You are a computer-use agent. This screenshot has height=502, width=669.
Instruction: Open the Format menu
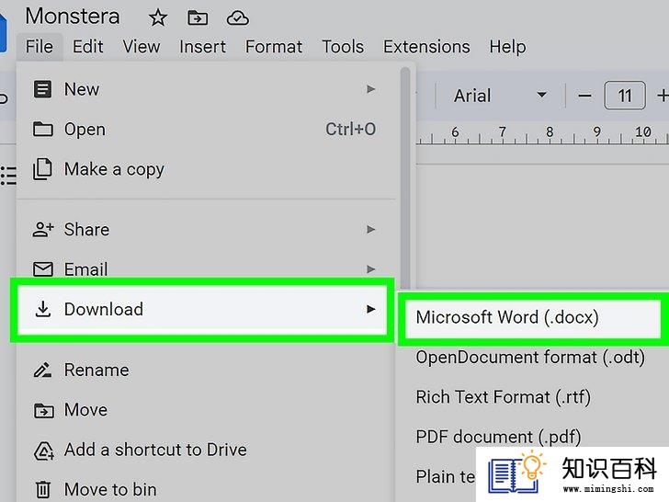click(274, 47)
